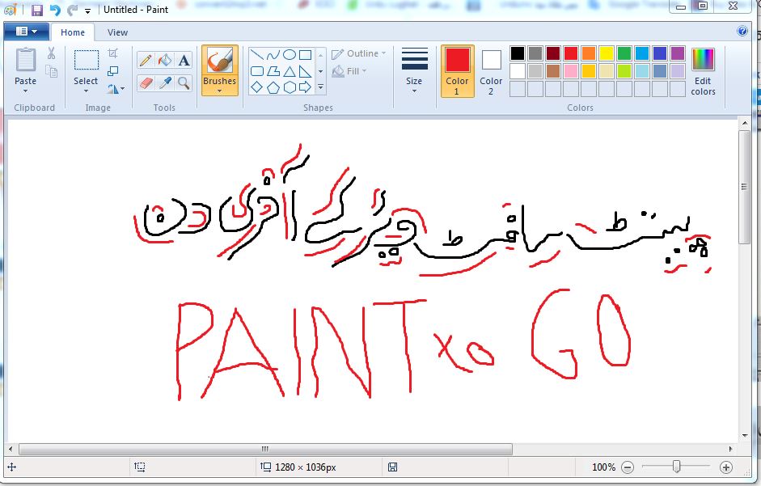Image resolution: width=761 pixels, height=486 pixels.
Task: Switch to the View tab
Action: [x=117, y=32]
